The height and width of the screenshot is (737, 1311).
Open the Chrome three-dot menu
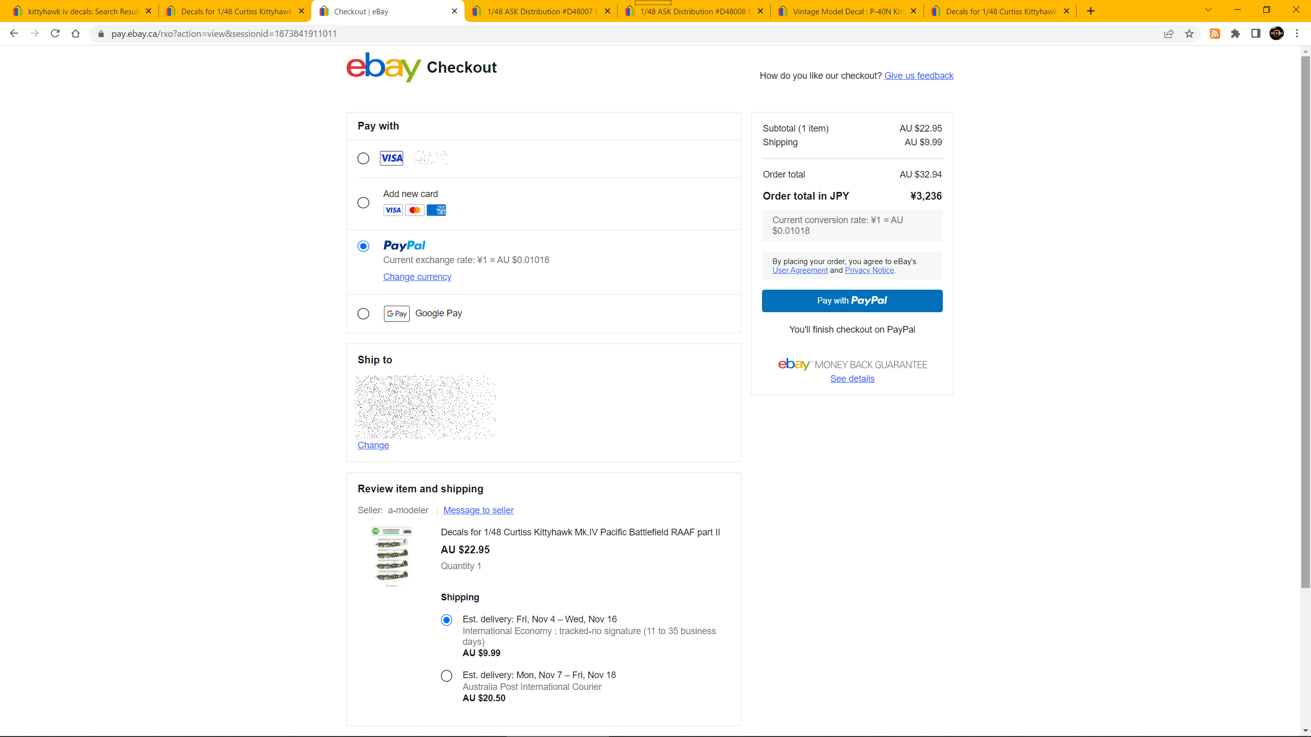[1297, 34]
